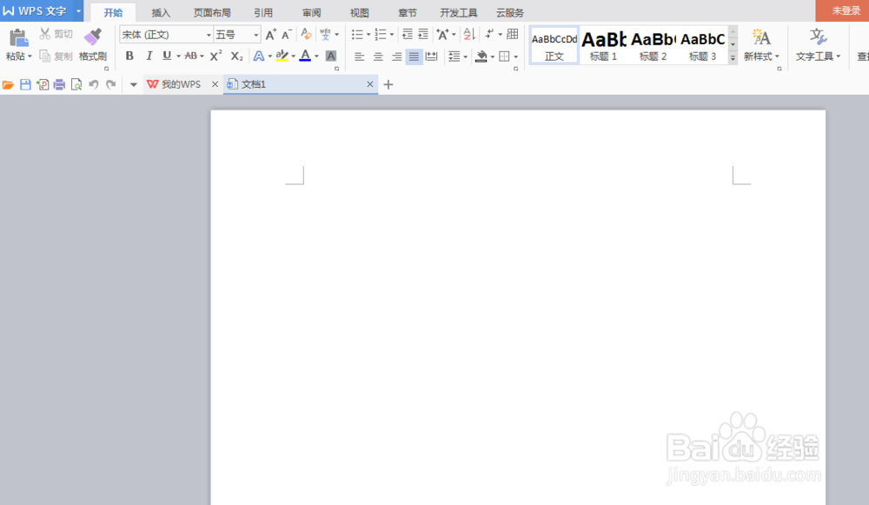Click the sort A-Z icon
The height and width of the screenshot is (505, 869).
(x=469, y=35)
